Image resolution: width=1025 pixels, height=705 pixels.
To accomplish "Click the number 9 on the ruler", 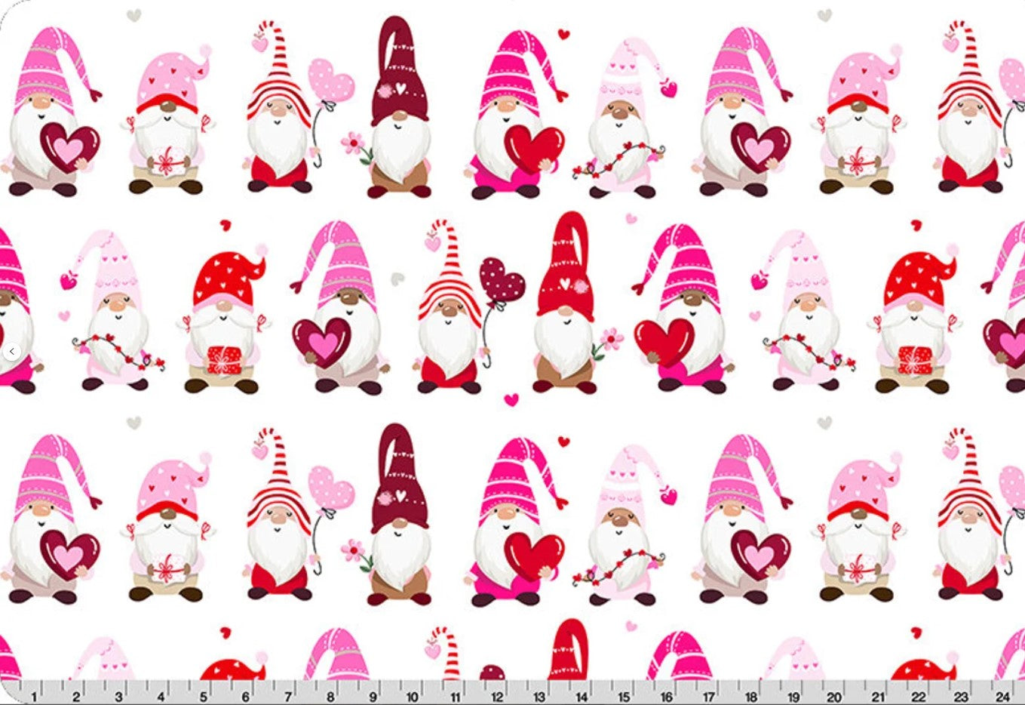I will click(372, 696).
